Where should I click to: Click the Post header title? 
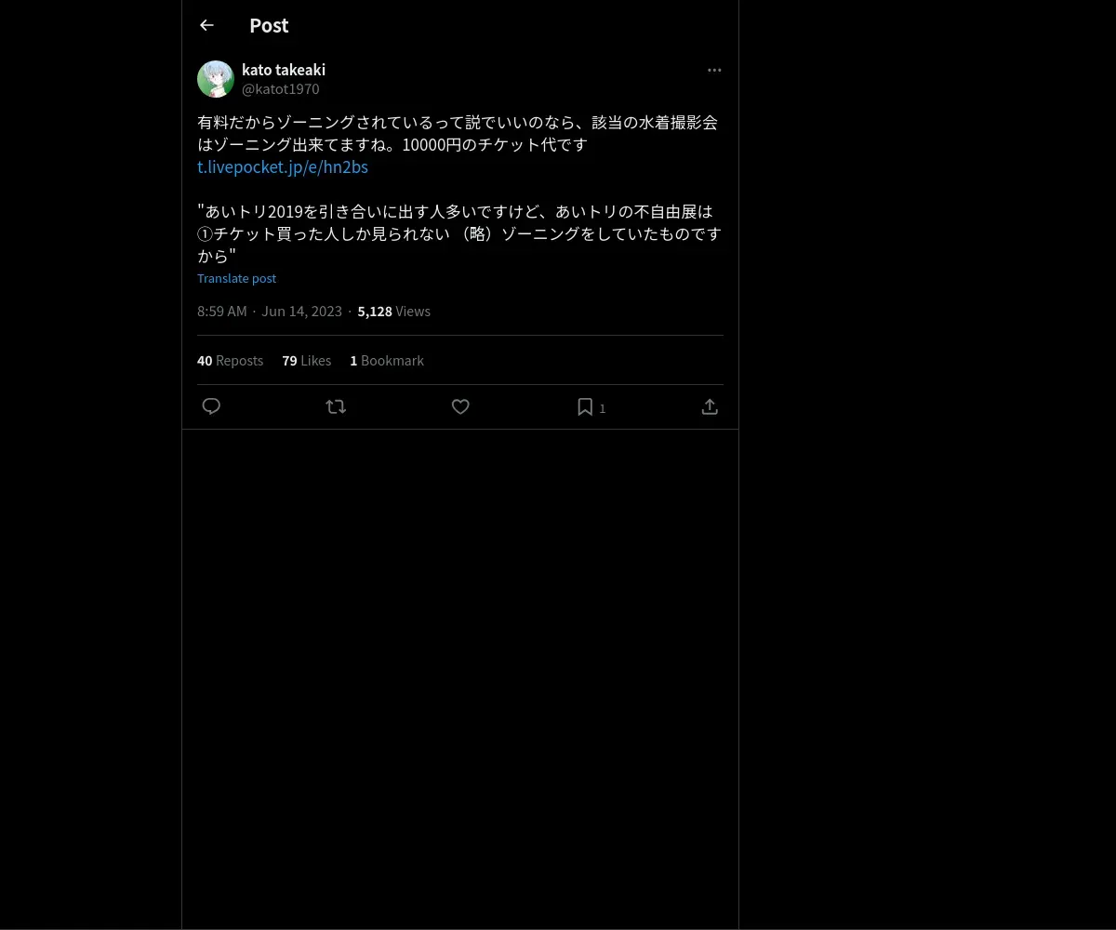269,25
